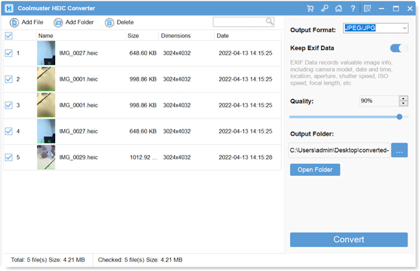This screenshot has height=271, width=420.
Task: Click the Coolmuster app logo icon
Action: click(9, 8)
